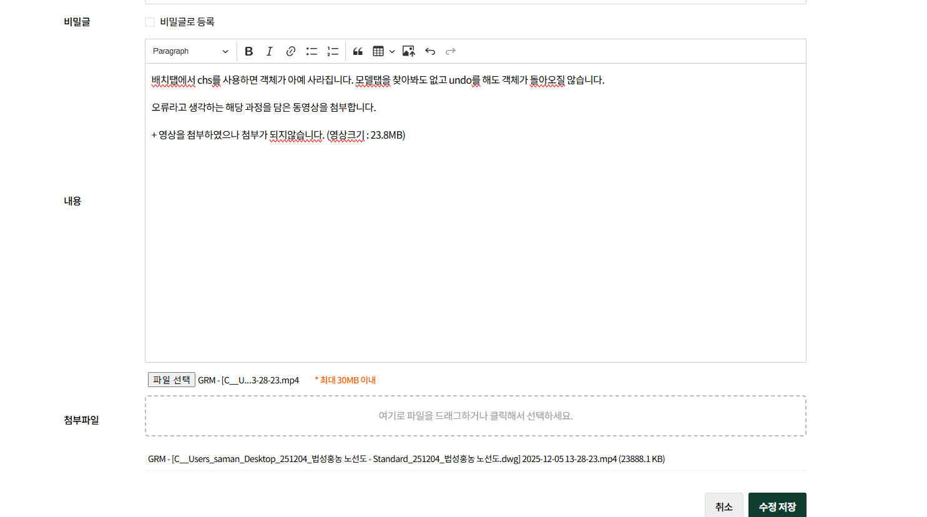
Task: Upload an image via the image icon
Action: [409, 51]
